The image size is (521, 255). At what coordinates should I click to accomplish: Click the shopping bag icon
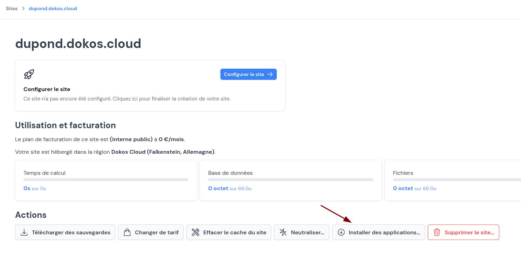[x=127, y=232]
